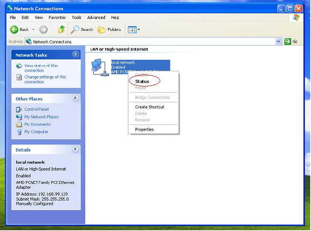This screenshot has height=231, width=311.
Task: Minimize the Network Connections window
Action: click(281, 9)
